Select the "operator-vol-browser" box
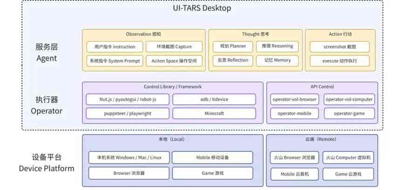402x190 pixels. [294, 100]
